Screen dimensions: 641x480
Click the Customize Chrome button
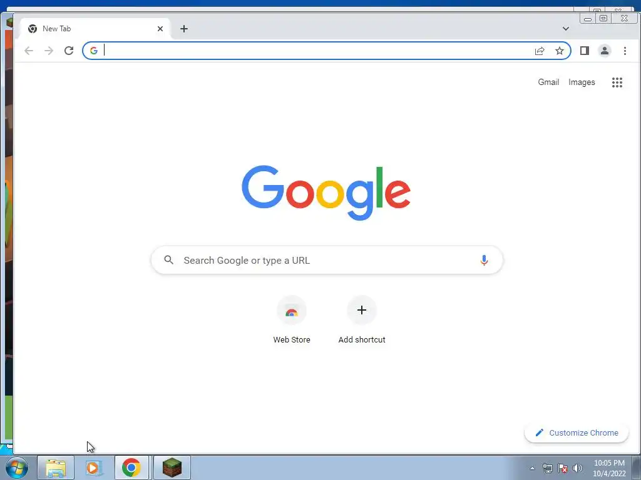click(x=576, y=432)
